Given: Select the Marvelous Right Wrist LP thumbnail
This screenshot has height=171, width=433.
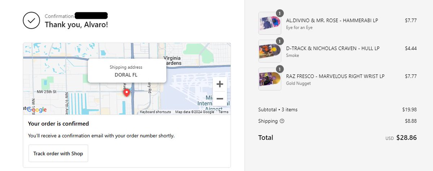Looking at the screenshot, I should pos(270,79).
